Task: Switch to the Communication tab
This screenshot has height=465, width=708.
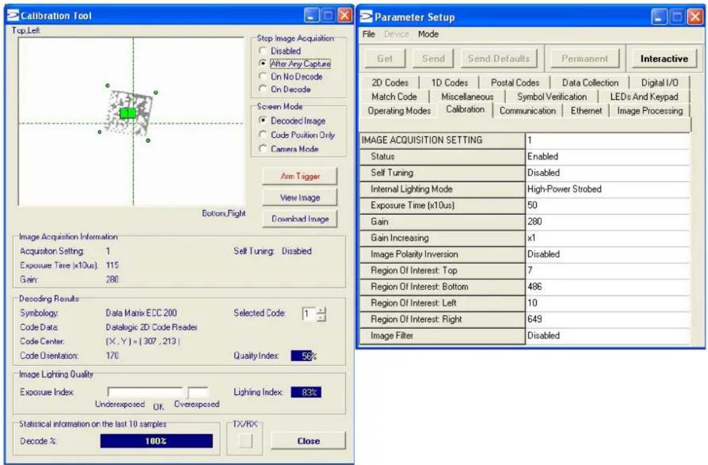Action: (x=528, y=110)
